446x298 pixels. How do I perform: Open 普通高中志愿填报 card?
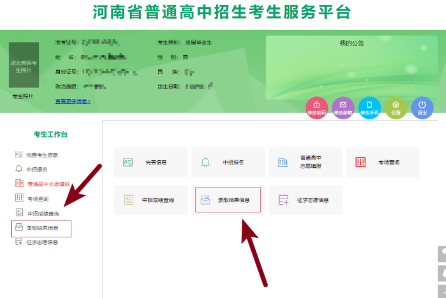pyautogui.click(x=305, y=163)
